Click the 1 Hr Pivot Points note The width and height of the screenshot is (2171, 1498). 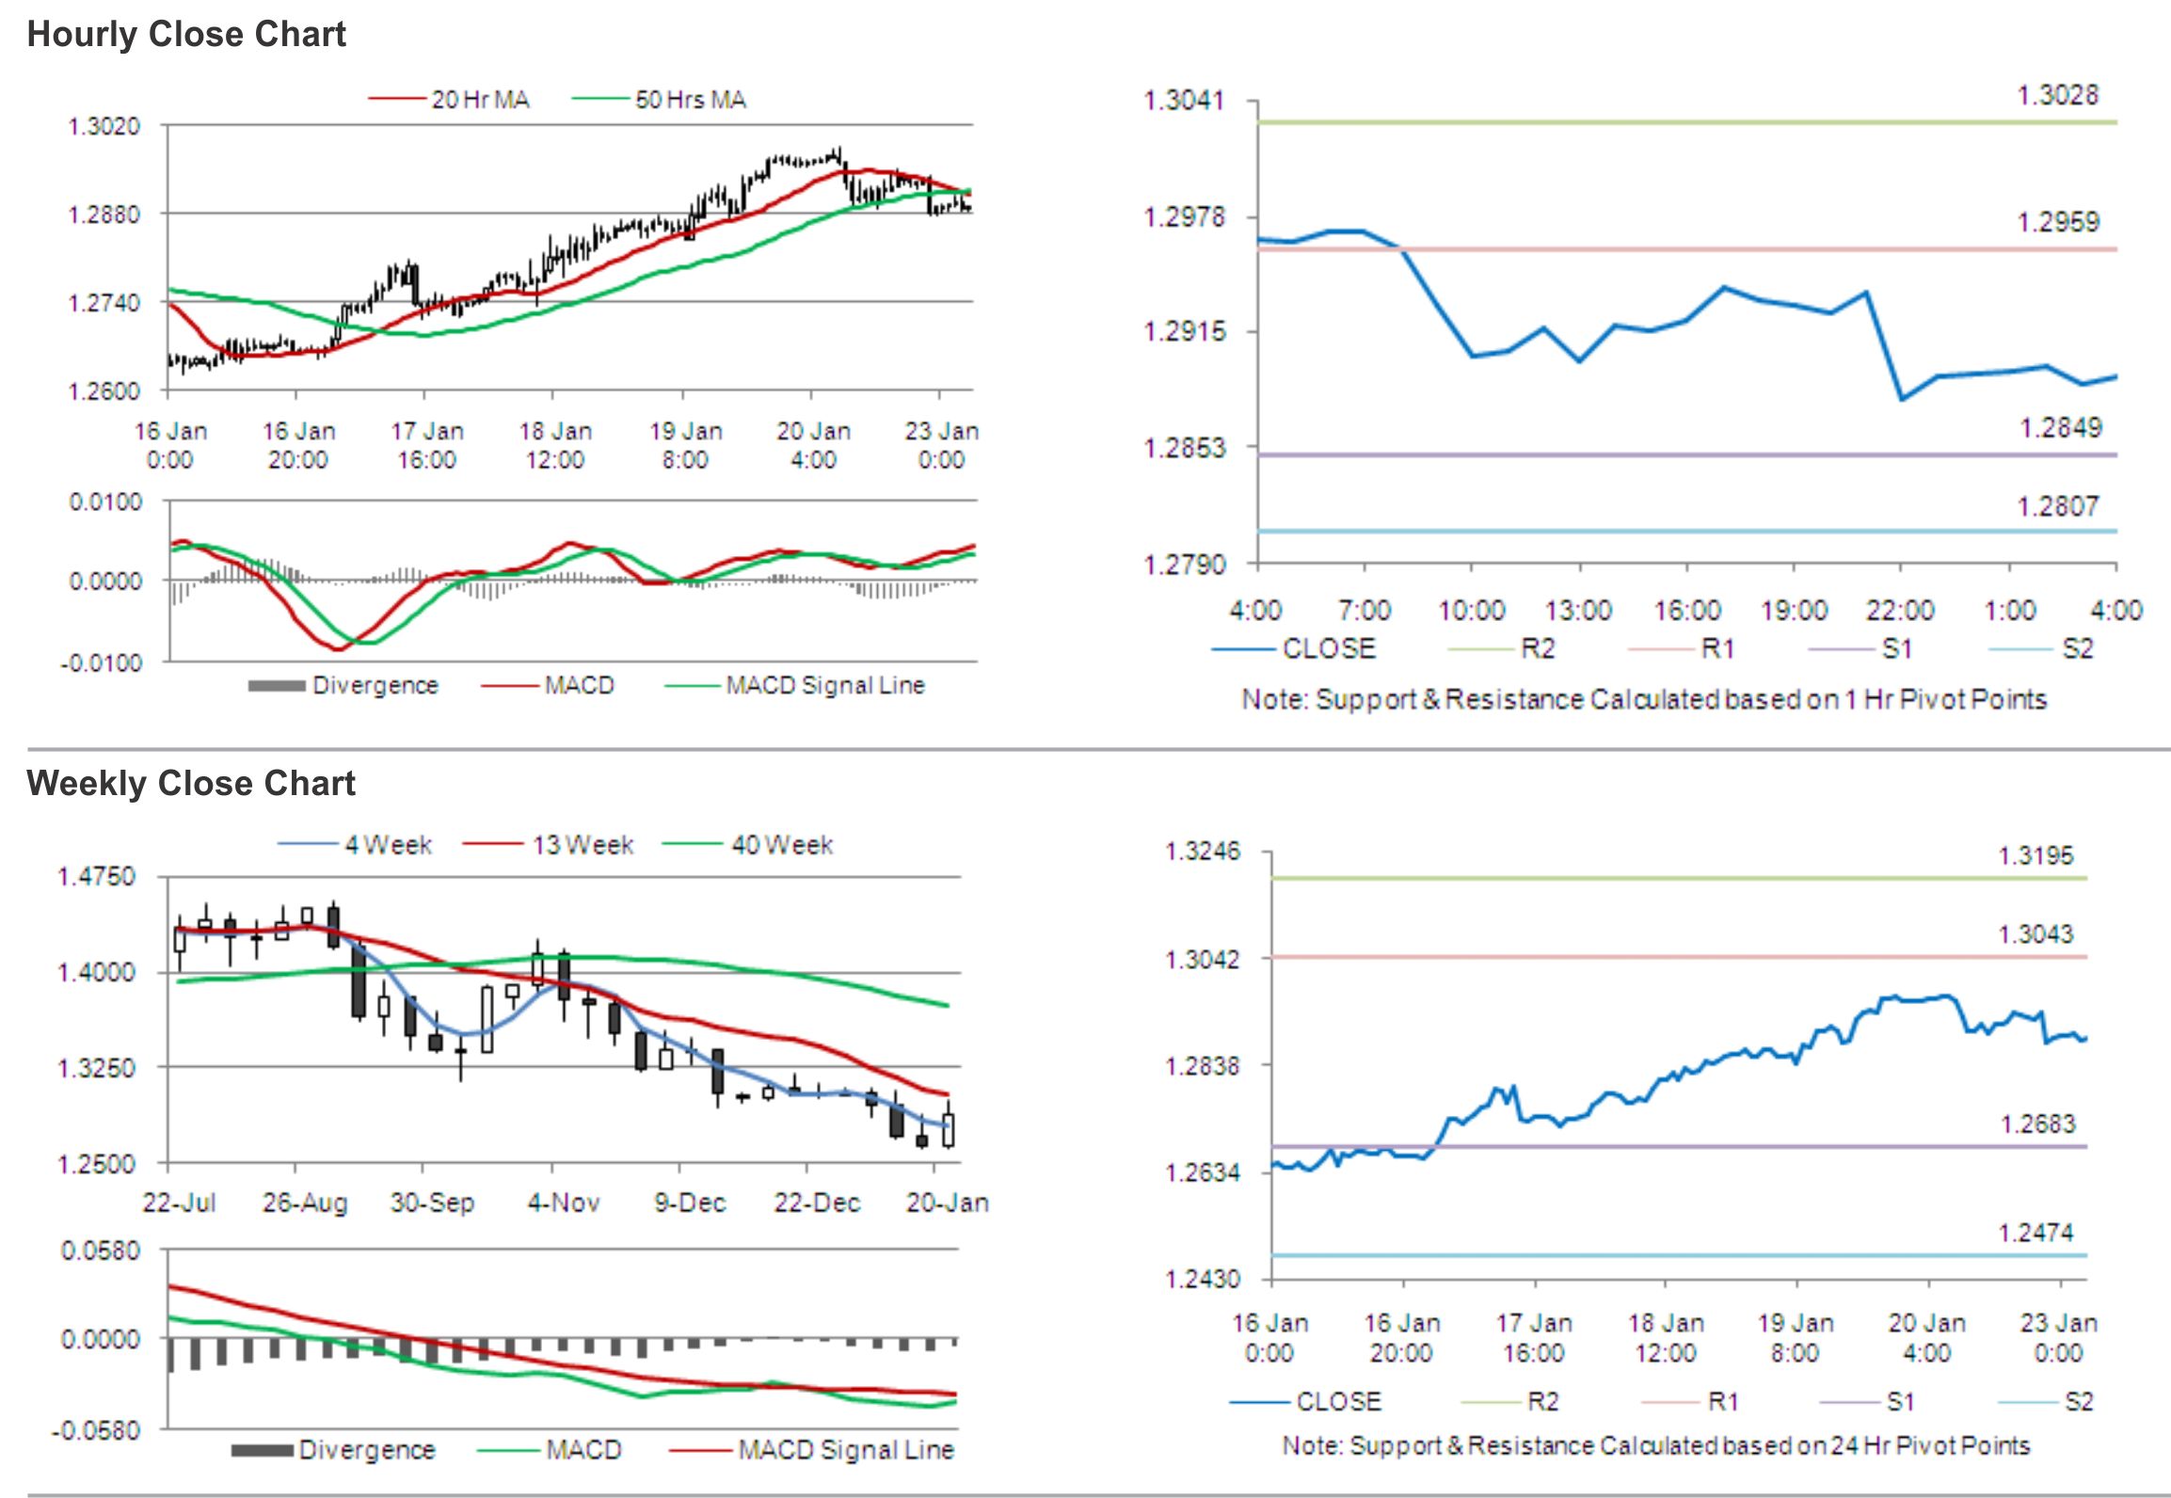pos(1644,699)
